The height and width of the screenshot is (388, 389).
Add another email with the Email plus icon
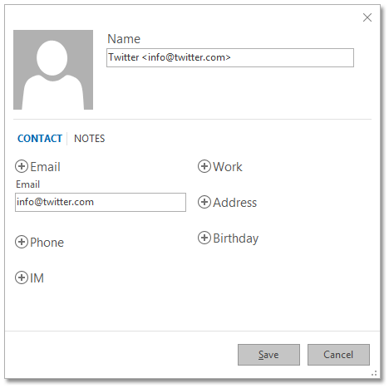tap(22, 166)
